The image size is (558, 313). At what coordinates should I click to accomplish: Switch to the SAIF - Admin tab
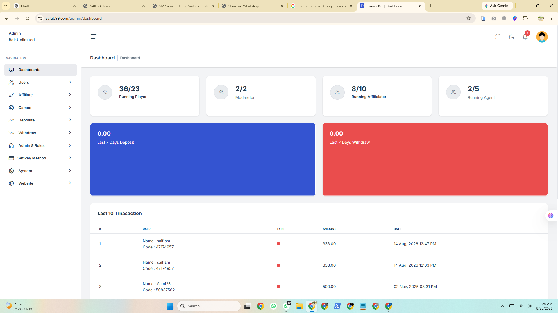[113, 6]
